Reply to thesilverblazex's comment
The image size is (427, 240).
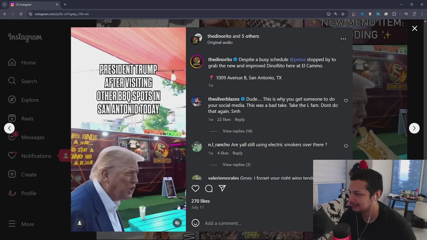240,119
